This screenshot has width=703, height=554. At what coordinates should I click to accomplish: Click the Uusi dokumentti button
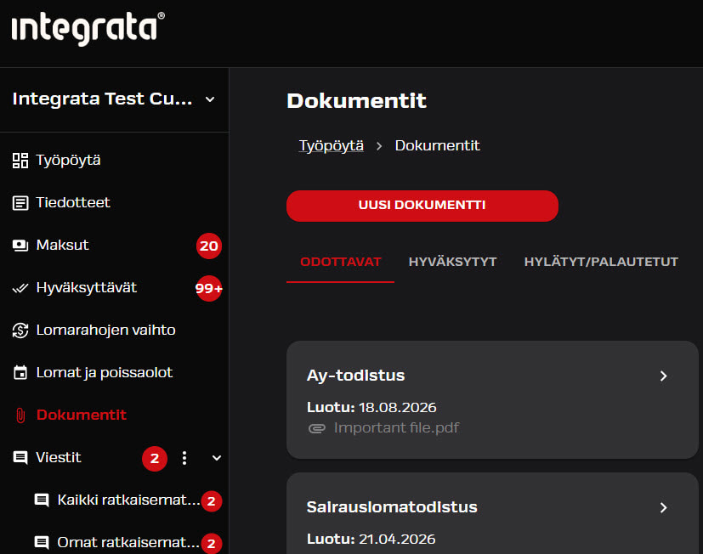[422, 206]
